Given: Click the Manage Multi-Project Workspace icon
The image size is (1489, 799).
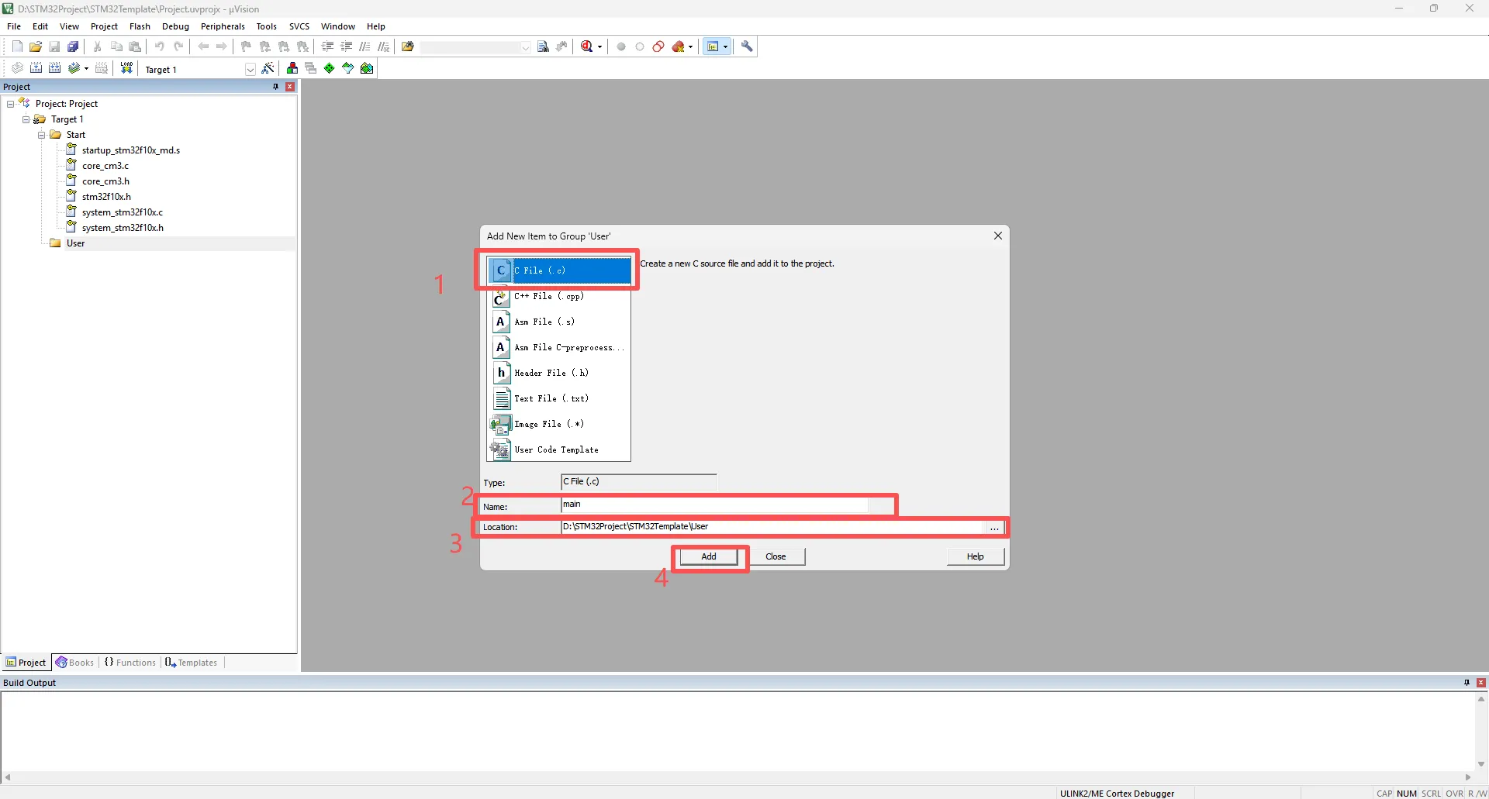Looking at the screenshot, I should (311, 68).
